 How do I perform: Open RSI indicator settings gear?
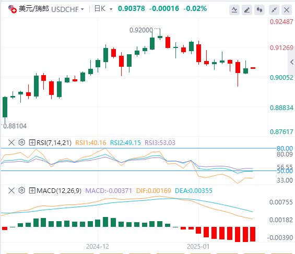22,142
